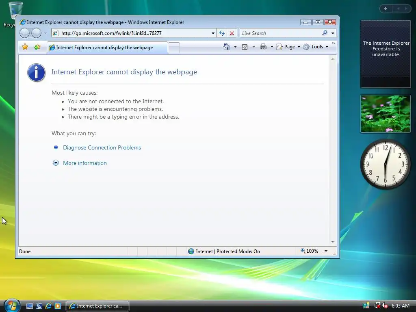Open a new blank tab
The image size is (416, 312).
[174, 48]
